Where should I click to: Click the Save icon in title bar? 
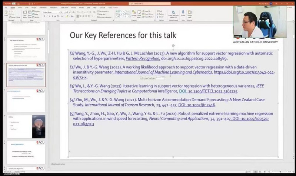18,4
